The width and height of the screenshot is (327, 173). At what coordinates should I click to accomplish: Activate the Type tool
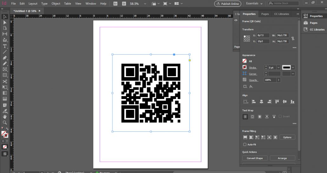[5, 46]
